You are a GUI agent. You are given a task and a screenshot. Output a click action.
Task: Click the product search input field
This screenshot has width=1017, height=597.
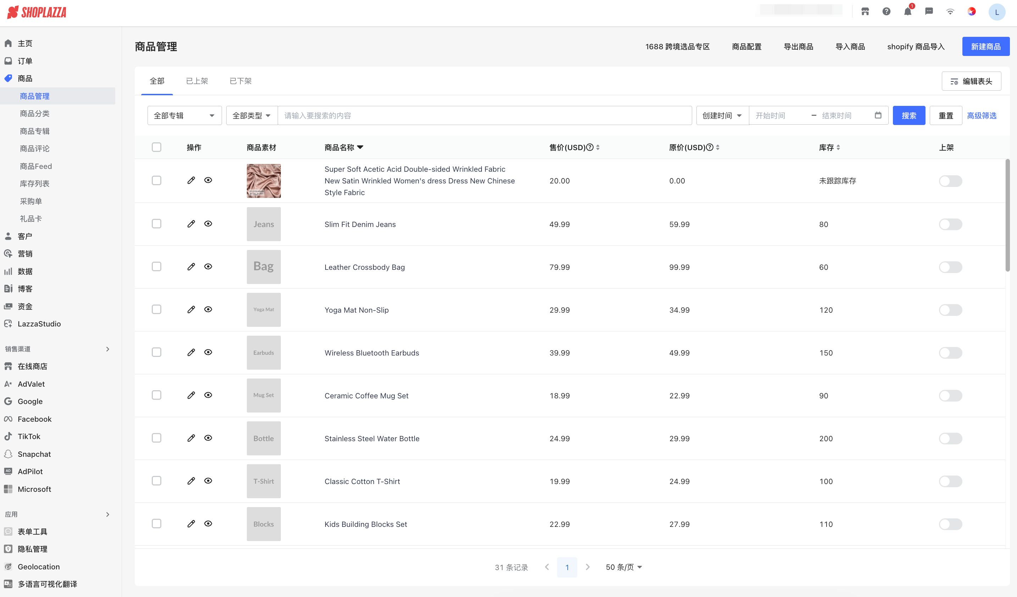point(485,116)
